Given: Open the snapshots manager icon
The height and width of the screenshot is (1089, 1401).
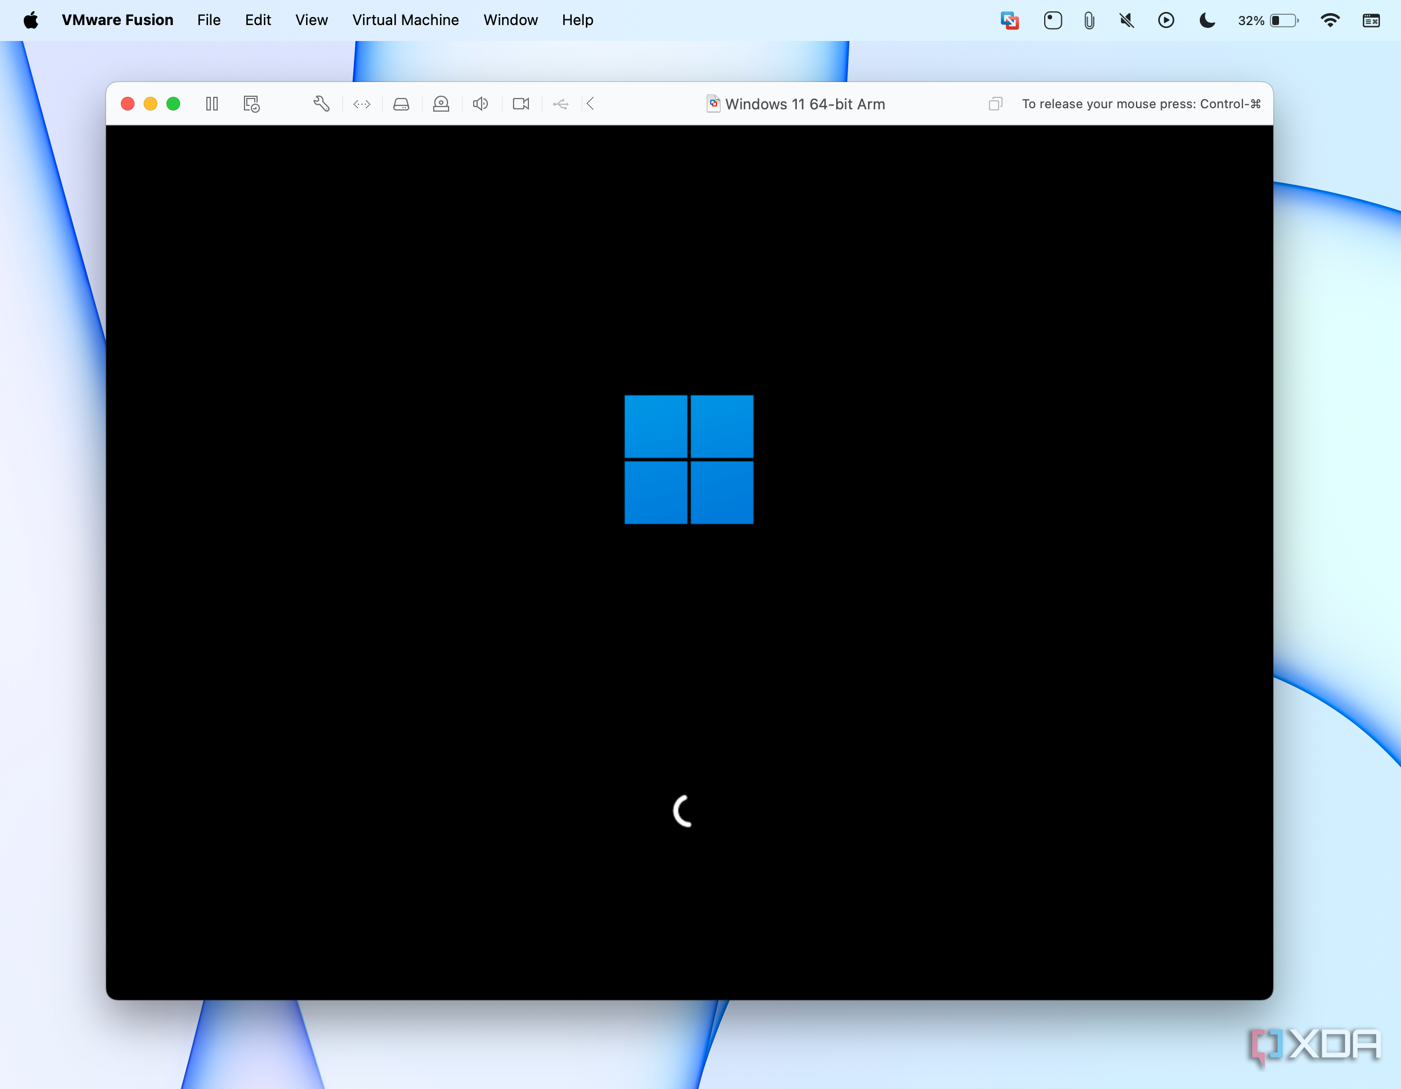Looking at the screenshot, I should [x=251, y=104].
